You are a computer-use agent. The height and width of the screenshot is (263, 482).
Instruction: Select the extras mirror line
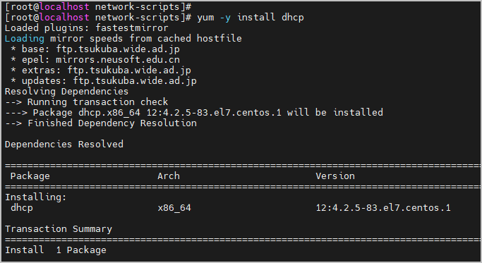(x=101, y=71)
